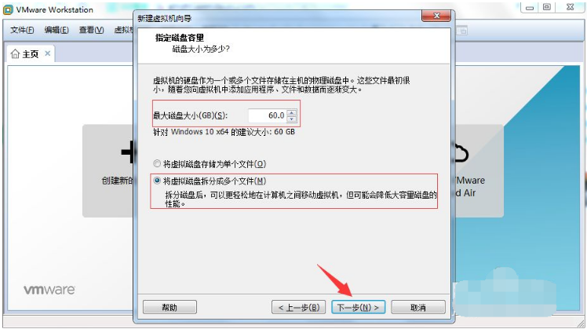
Task: Click the maximum disk size input field
Action: (x=268, y=115)
